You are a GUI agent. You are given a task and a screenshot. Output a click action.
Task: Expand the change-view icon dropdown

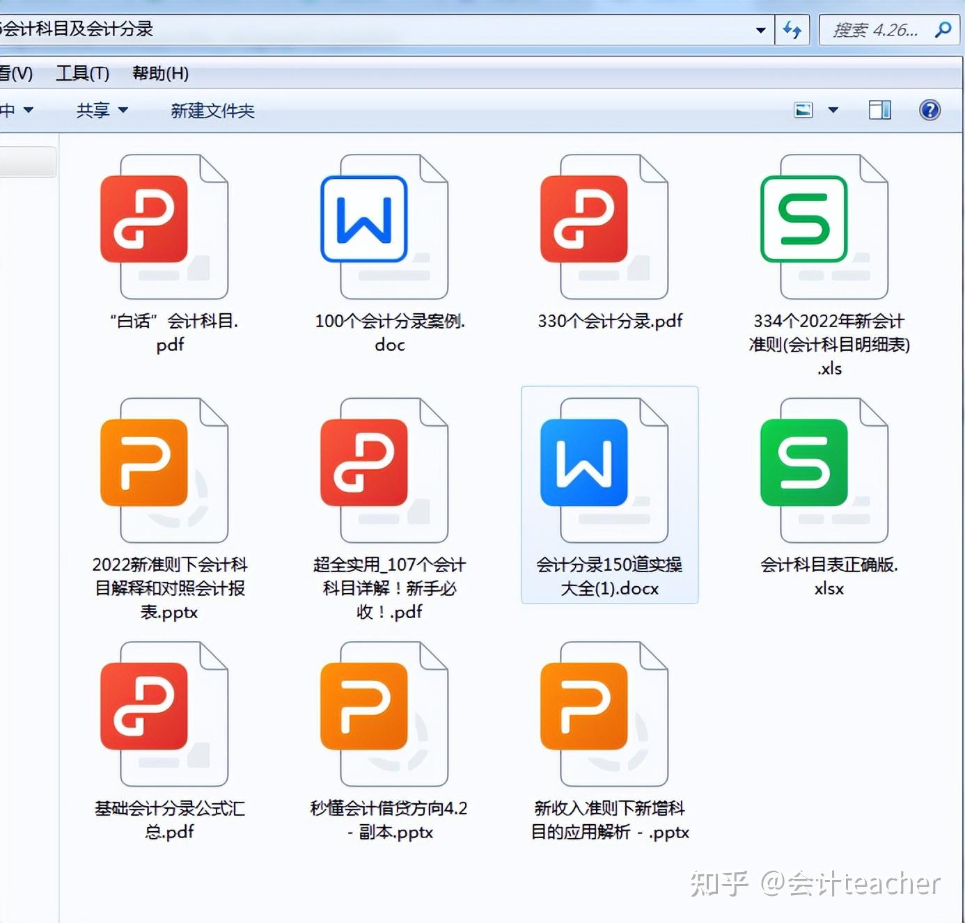(833, 109)
